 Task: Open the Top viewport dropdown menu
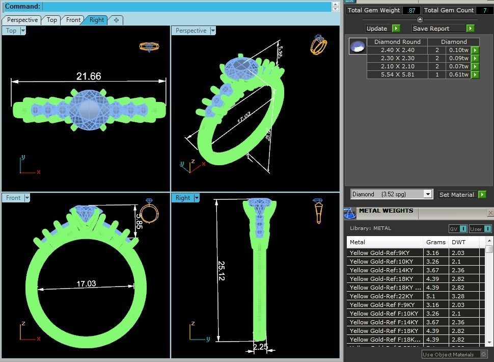tap(23, 31)
